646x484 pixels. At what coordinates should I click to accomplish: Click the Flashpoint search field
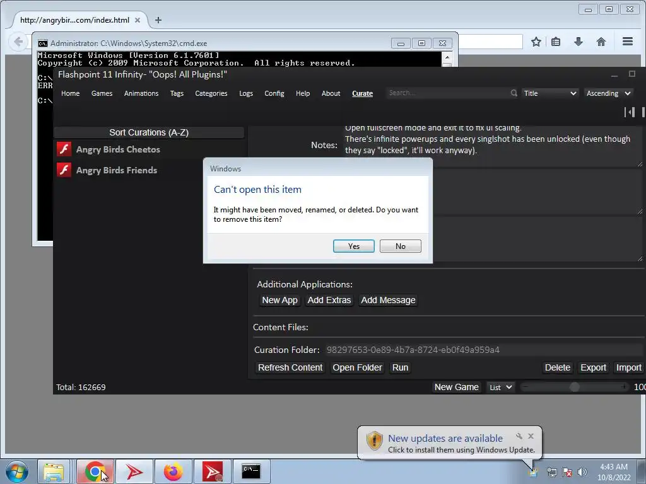(x=447, y=93)
